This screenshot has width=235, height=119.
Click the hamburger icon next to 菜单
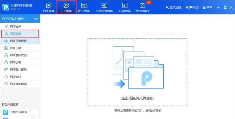pyautogui.click(x=204, y=7)
